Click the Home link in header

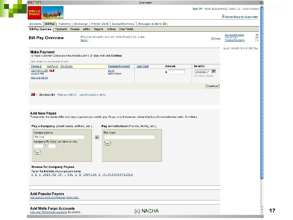208,9
